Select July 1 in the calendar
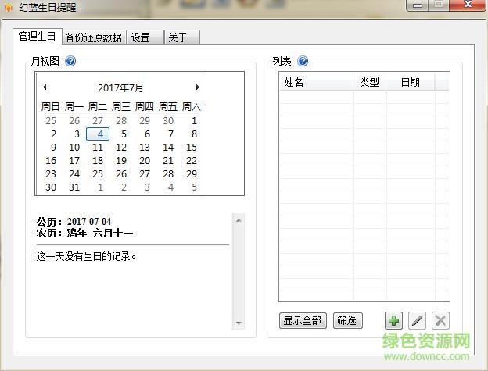 [194, 120]
